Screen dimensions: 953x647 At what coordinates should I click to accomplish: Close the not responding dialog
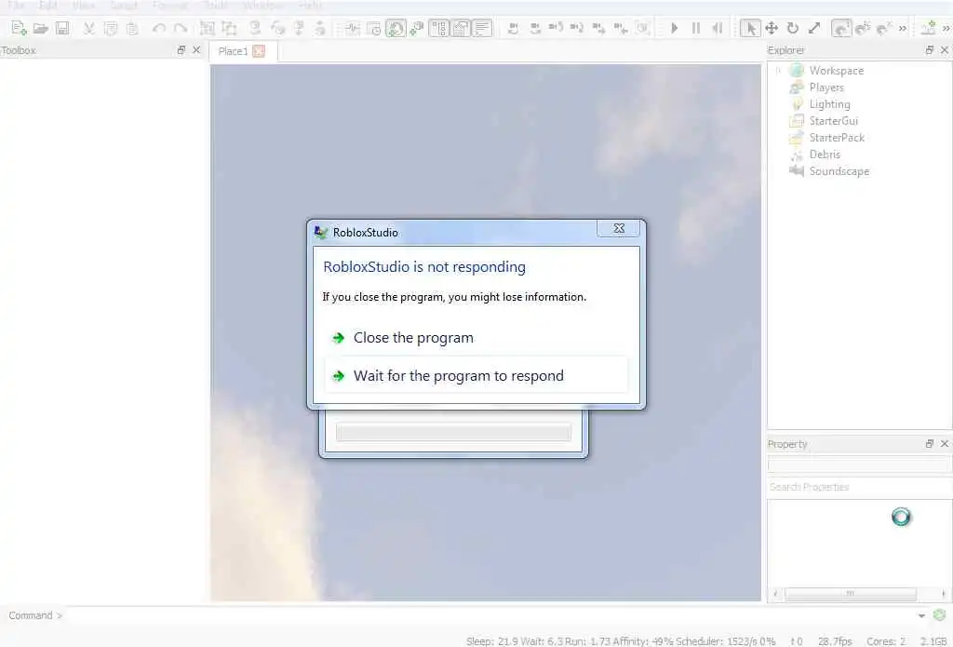click(x=619, y=229)
